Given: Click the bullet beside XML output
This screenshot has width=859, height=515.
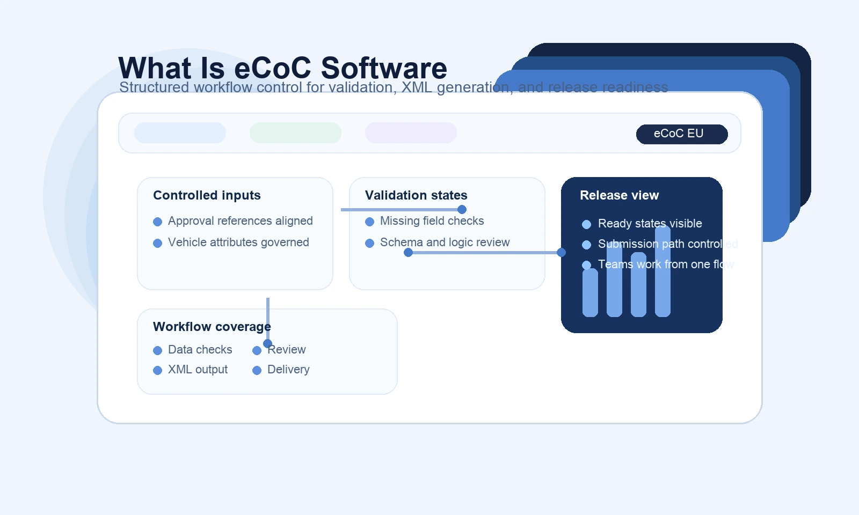Looking at the screenshot, I should pyautogui.click(x=157, y=370).
